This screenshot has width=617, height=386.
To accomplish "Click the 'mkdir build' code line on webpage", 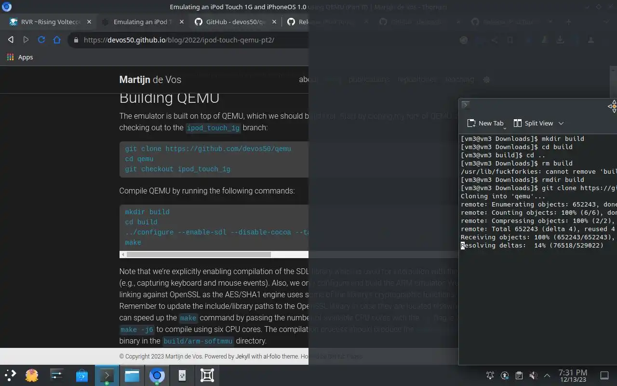I will pos(147,212).
